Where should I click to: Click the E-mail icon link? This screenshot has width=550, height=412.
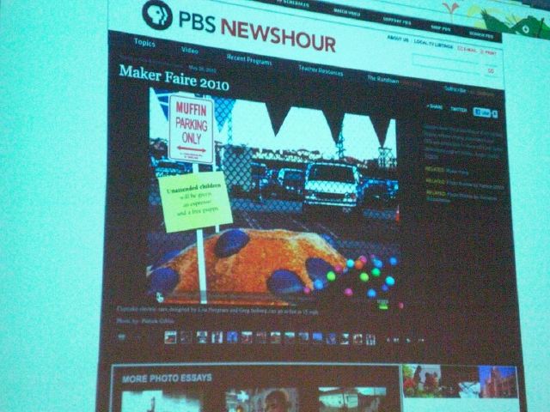[467, 50]
